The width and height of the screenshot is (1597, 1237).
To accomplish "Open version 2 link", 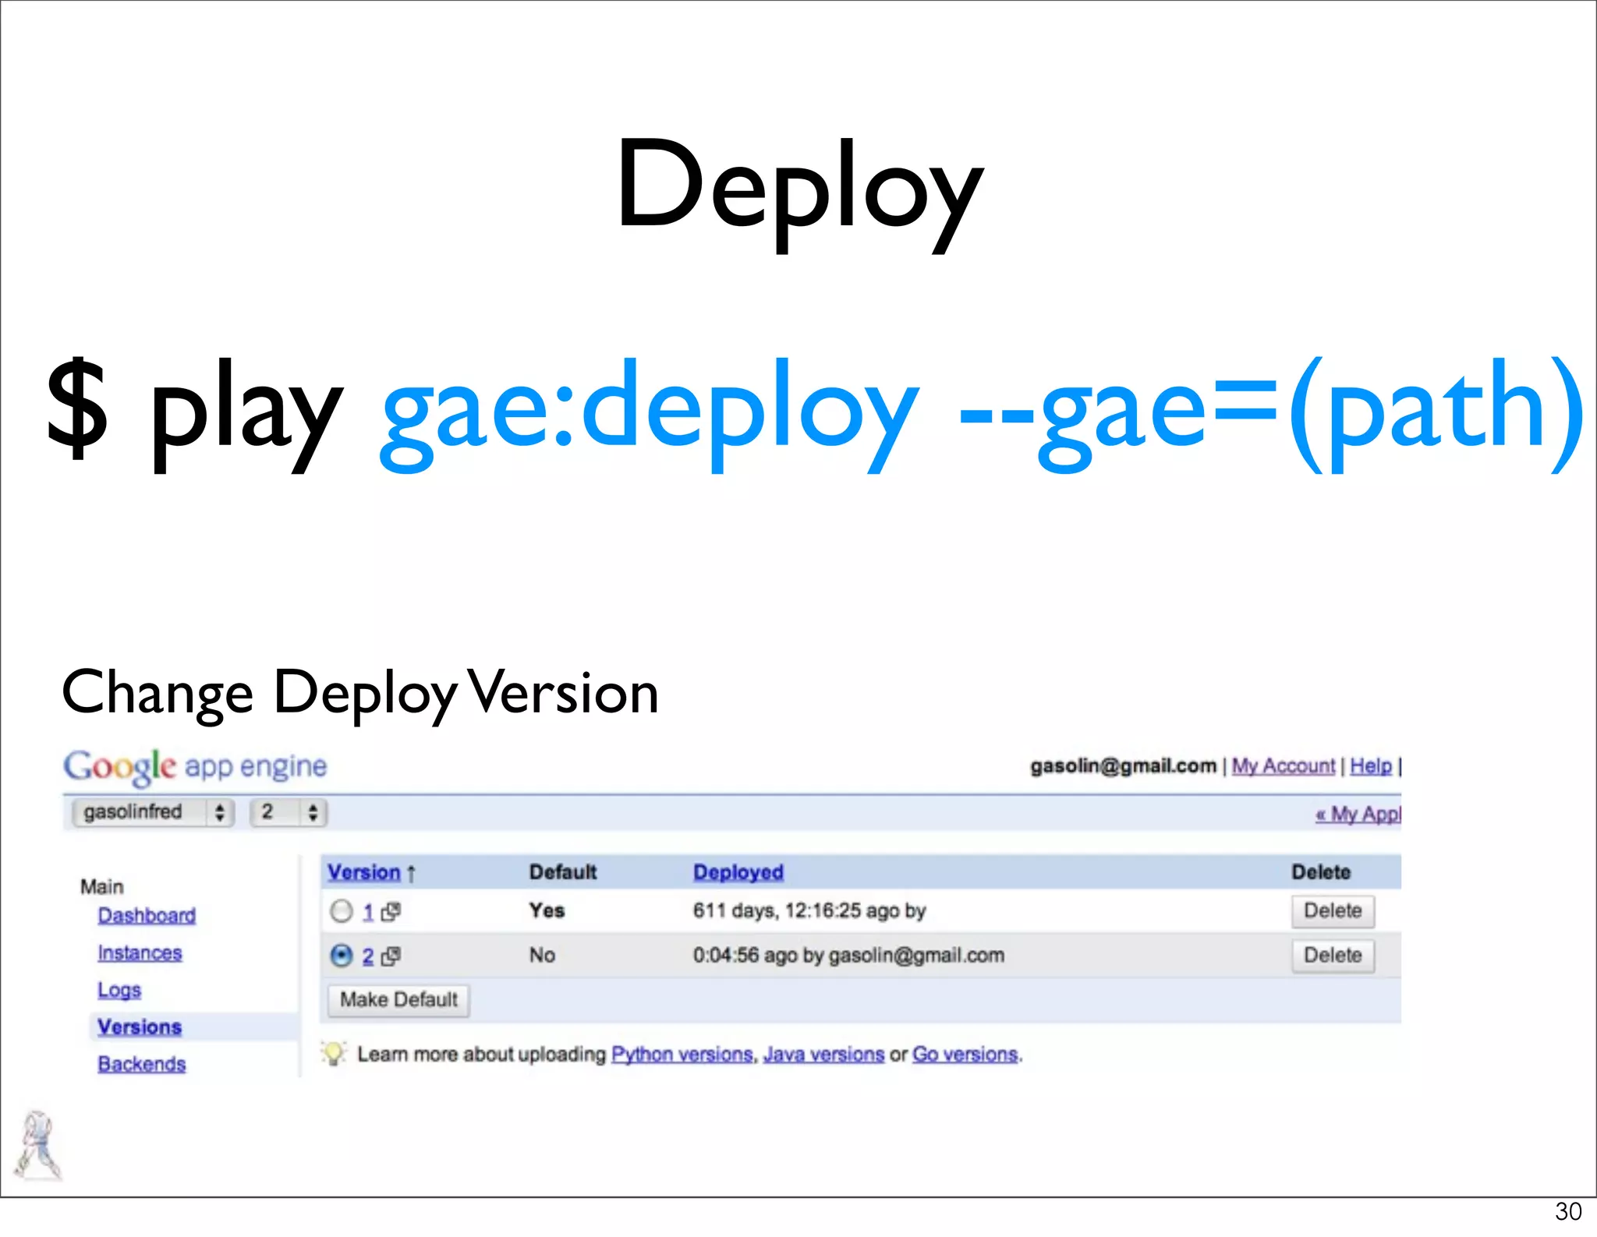I will click(x=368, y=956).
